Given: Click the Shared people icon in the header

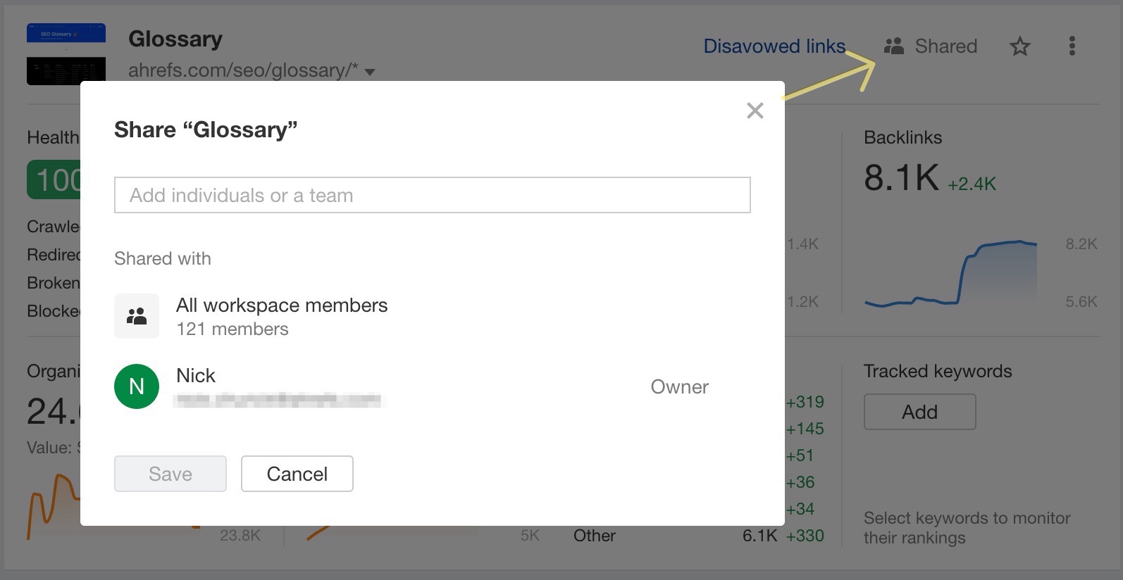Looking at the screenshot, I should 893,46.
